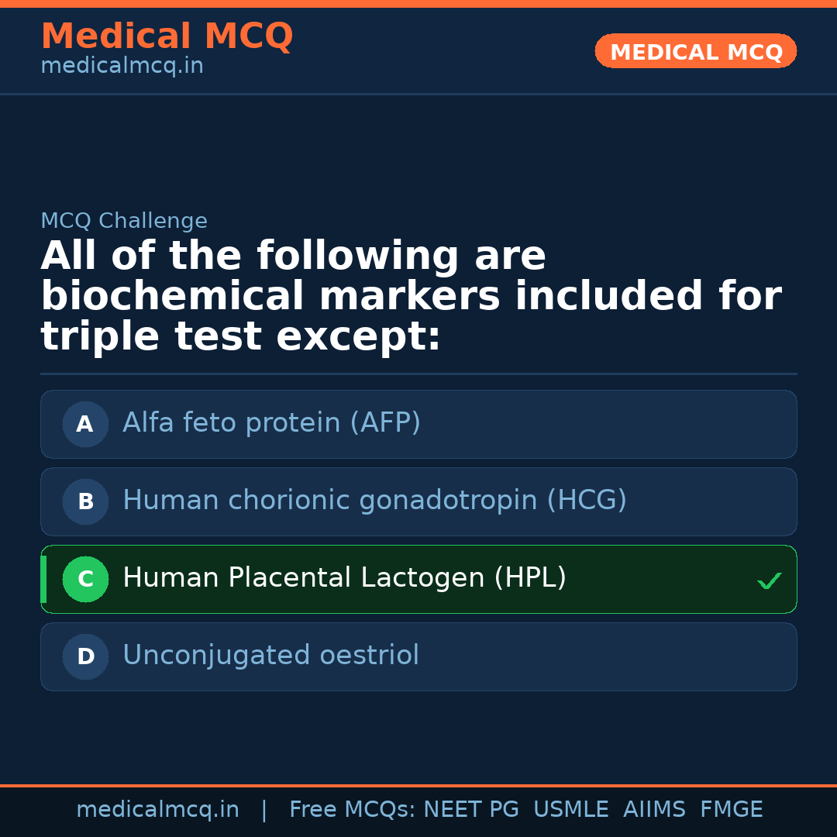This screenshot has height=837, width=837.
Task: Select the answer text Alfa feto protein (AFP)
Action: coord(271,423)
